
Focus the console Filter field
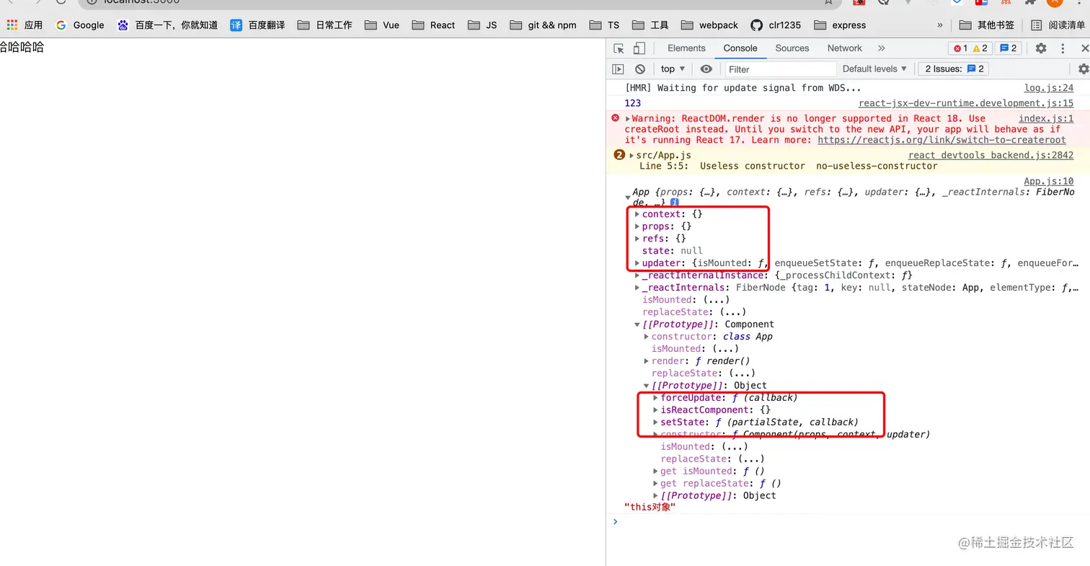pos(781,69)
